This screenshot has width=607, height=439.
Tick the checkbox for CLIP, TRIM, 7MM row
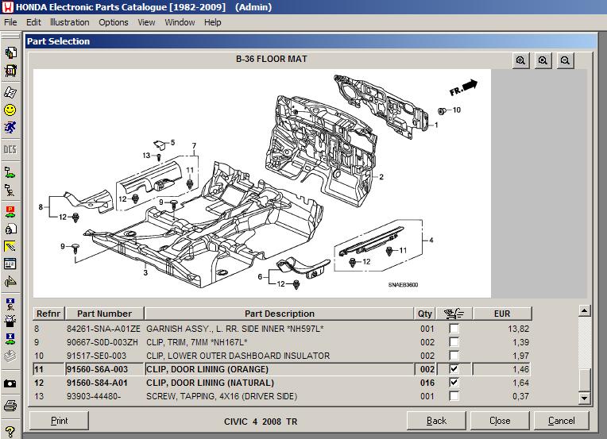click(x=454, y=342)
